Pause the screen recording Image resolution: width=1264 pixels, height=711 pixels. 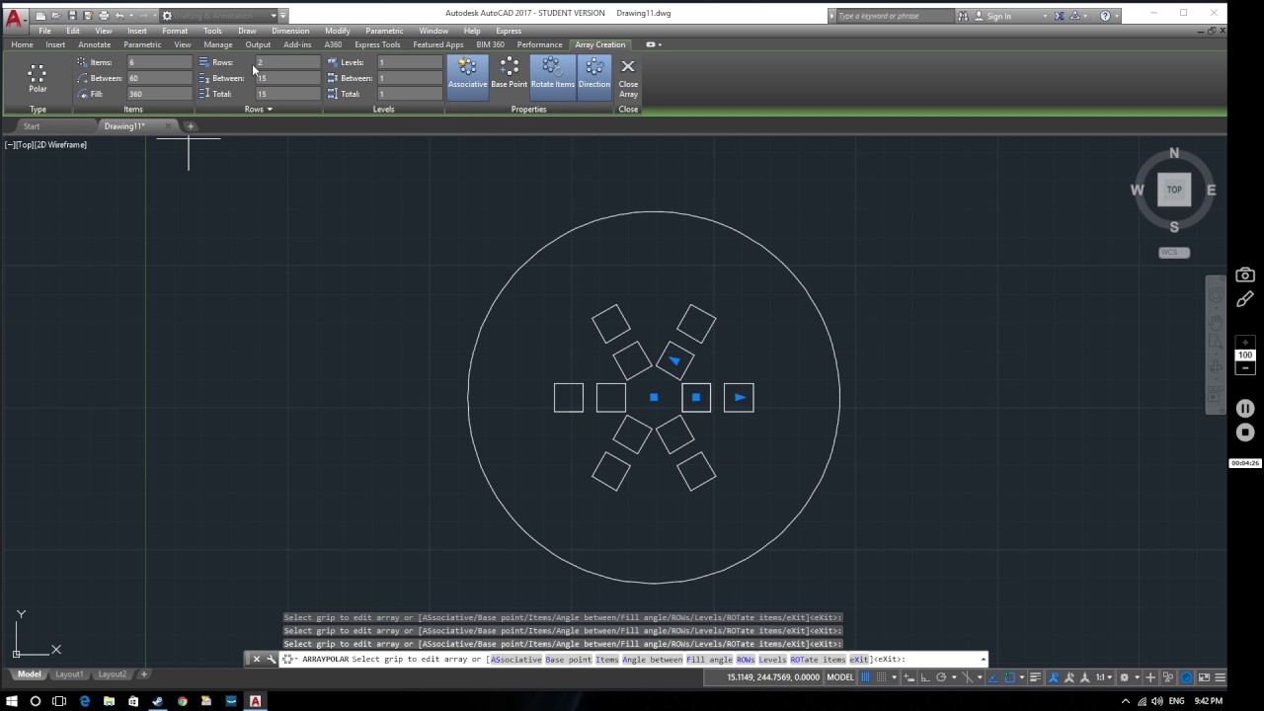[1245, 409]
